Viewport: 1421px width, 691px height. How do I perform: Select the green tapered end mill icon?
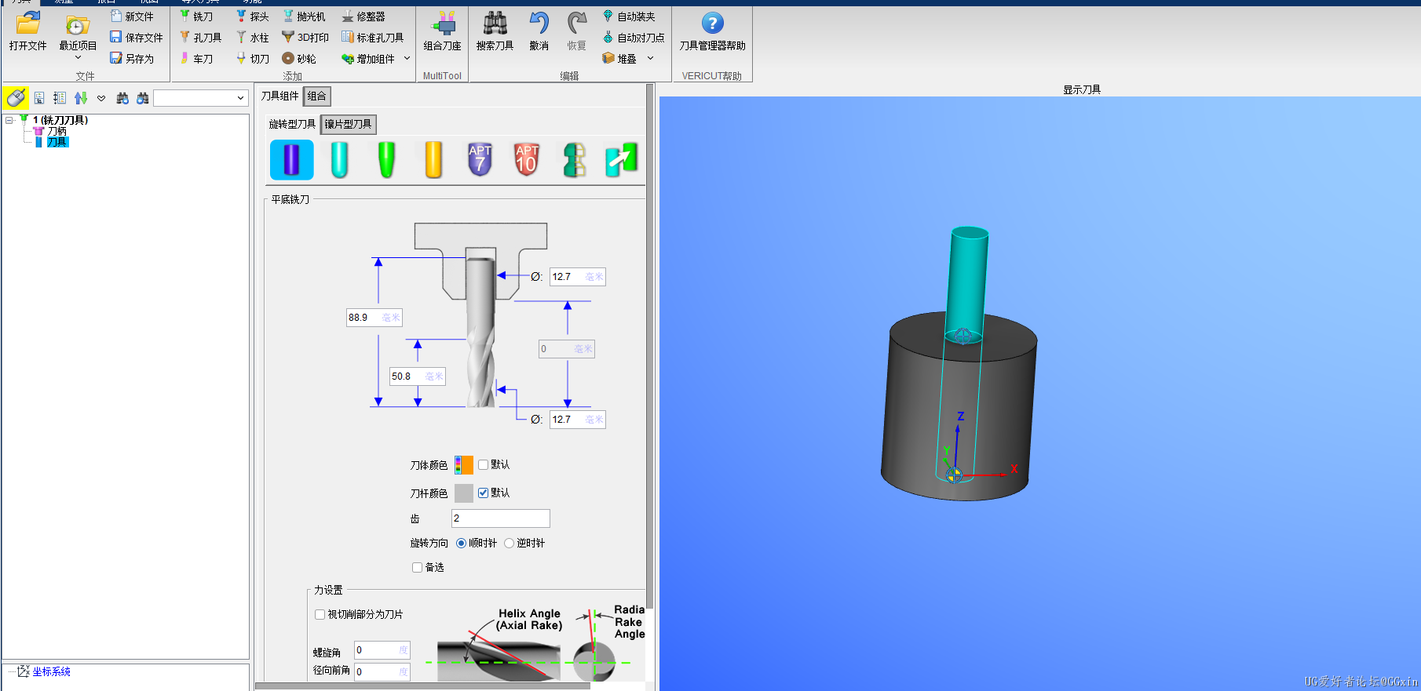pyautogui.click(x=386, y=160)
